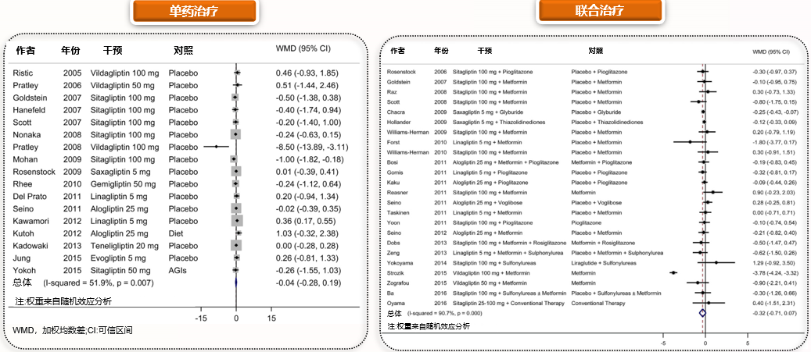The image size is (811, 352).
Task: Click the random-effects note in the right panel
Action: (429, 325)
